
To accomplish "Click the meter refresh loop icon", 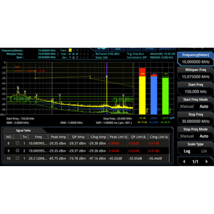I will [x=172, y=118].
